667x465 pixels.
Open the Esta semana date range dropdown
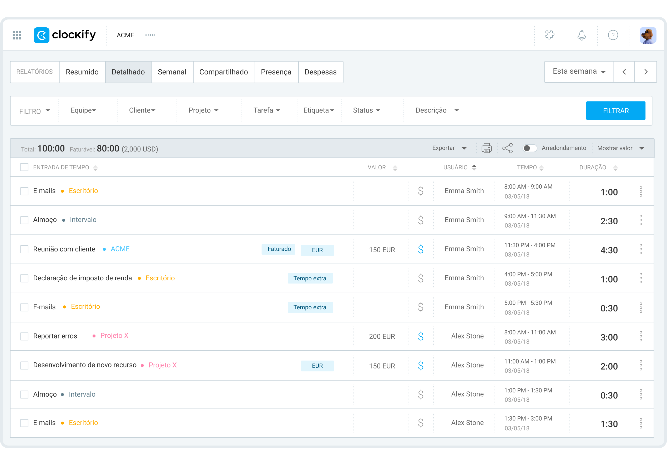[579, 72]
